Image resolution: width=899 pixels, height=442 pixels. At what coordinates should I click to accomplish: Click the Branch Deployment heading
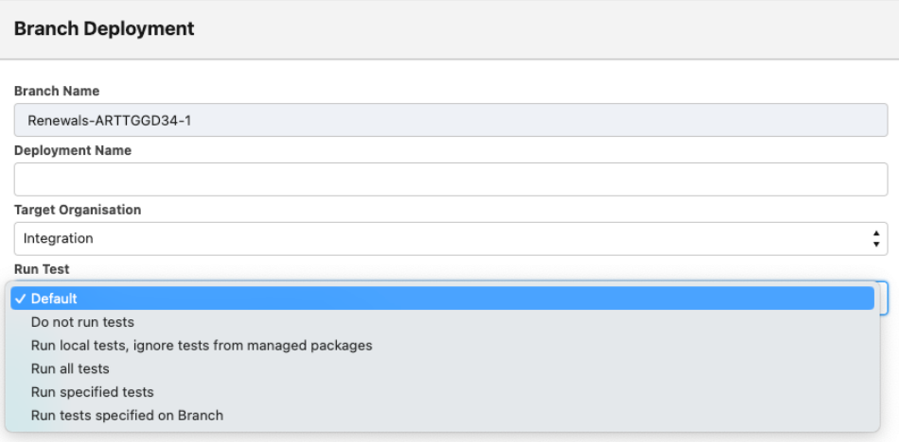click(104, 28)
